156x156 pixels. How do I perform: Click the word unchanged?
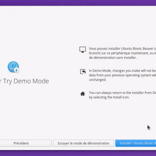(97, 80)
